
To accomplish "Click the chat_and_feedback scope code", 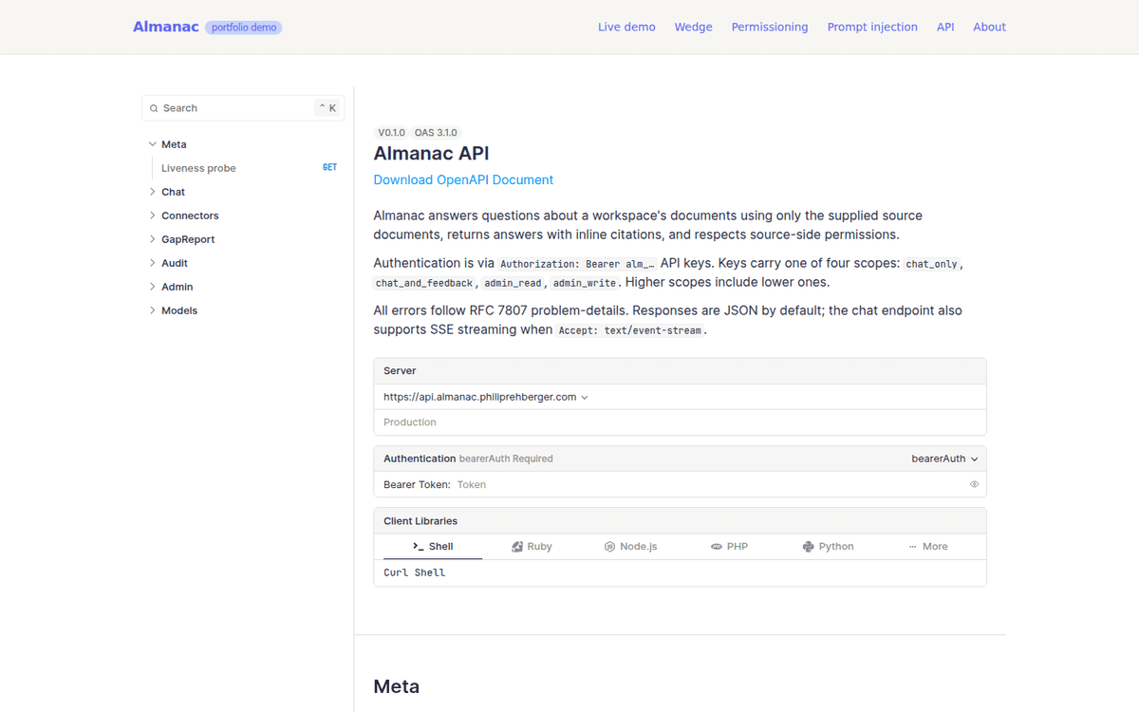I will tap(424, 283).
